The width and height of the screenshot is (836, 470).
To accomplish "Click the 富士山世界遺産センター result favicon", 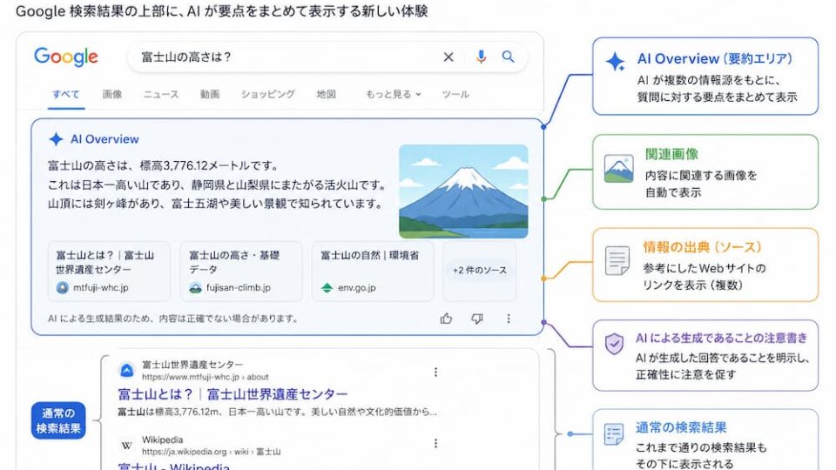I will [x=126, y=370].
